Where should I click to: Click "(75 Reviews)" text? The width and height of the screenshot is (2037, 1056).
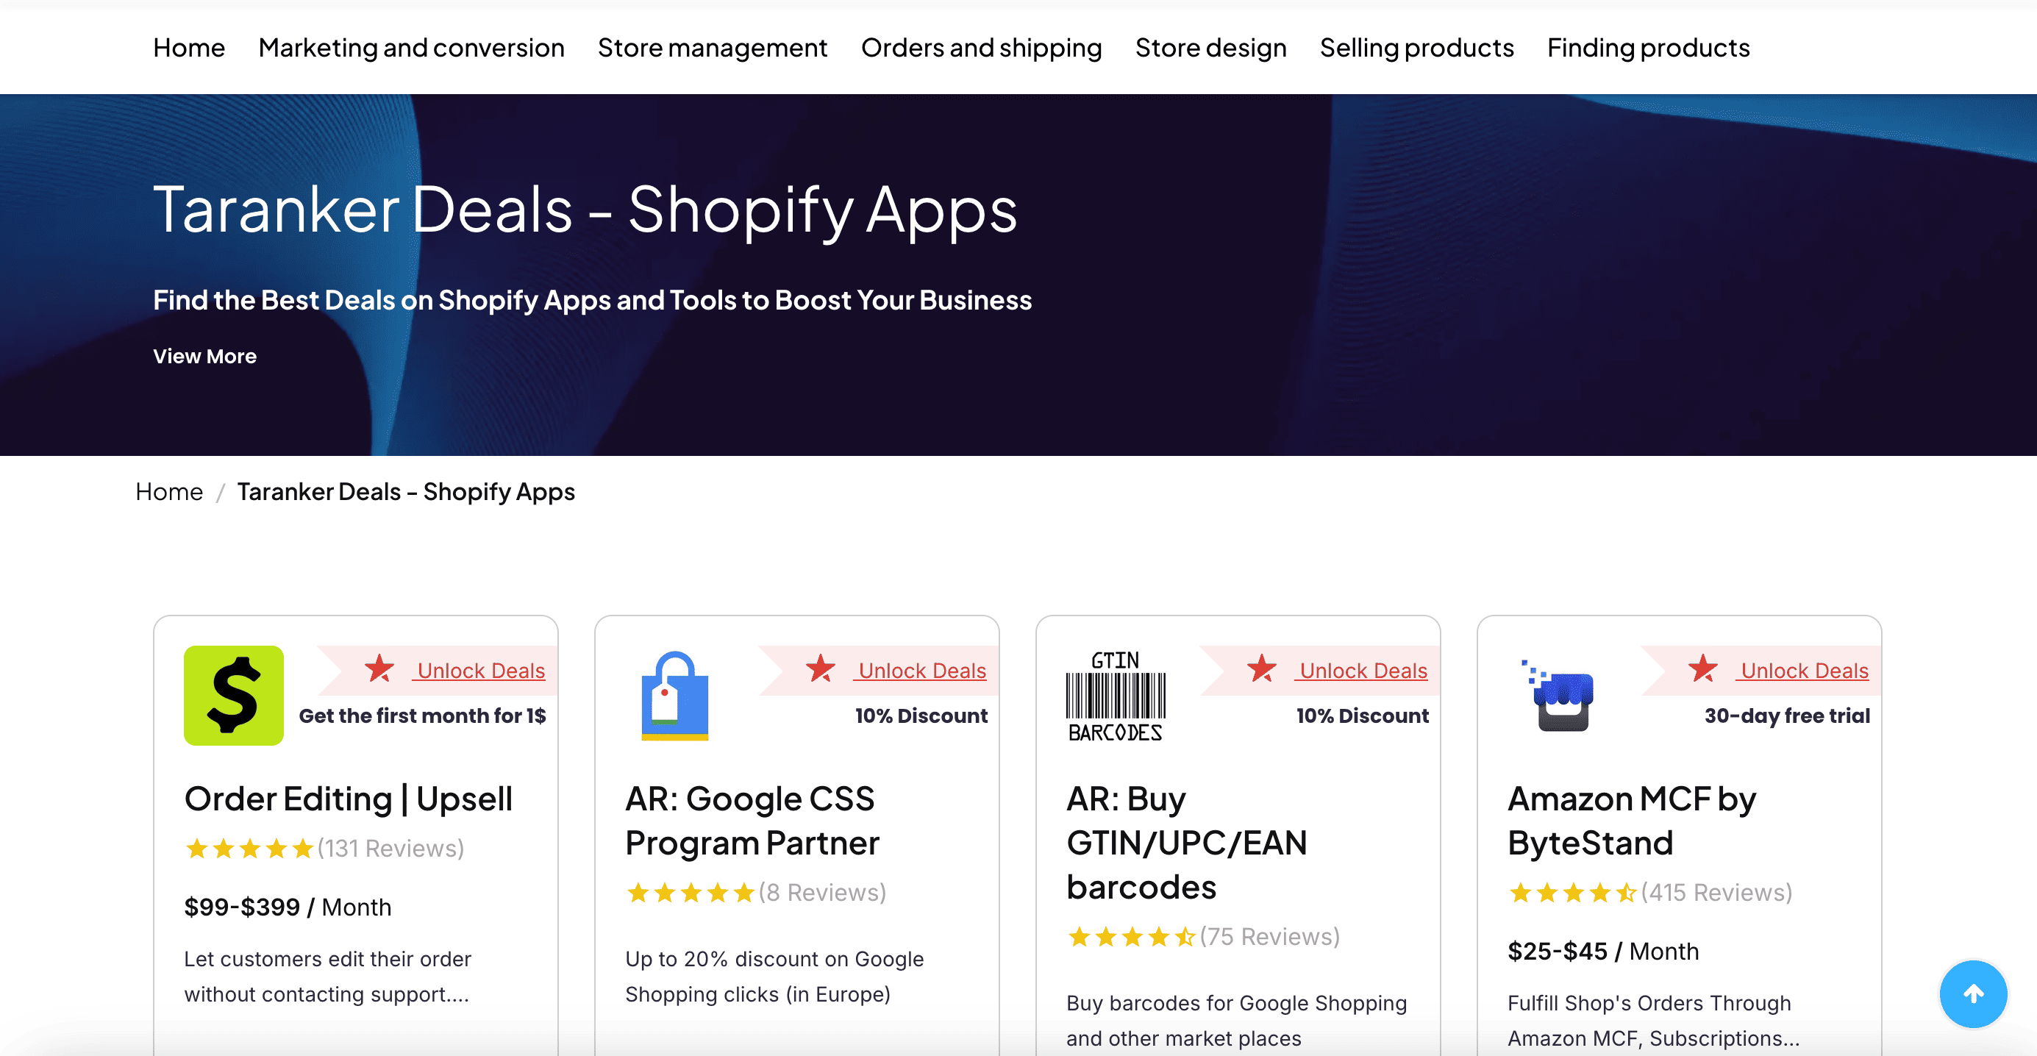click(1270, 937)
